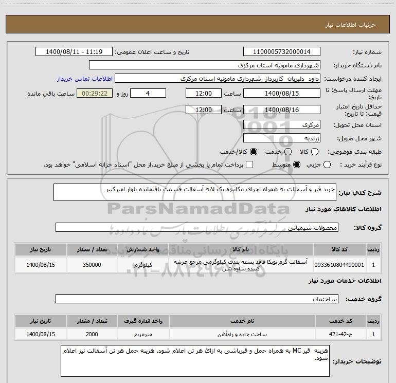This screenshot has height=383, width=396.
Task: Click the delivery city field زرندیه
Action: tap(282, 138)
